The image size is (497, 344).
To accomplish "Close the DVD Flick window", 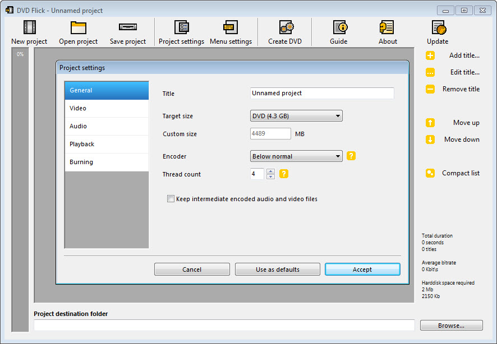I will 483,11.
